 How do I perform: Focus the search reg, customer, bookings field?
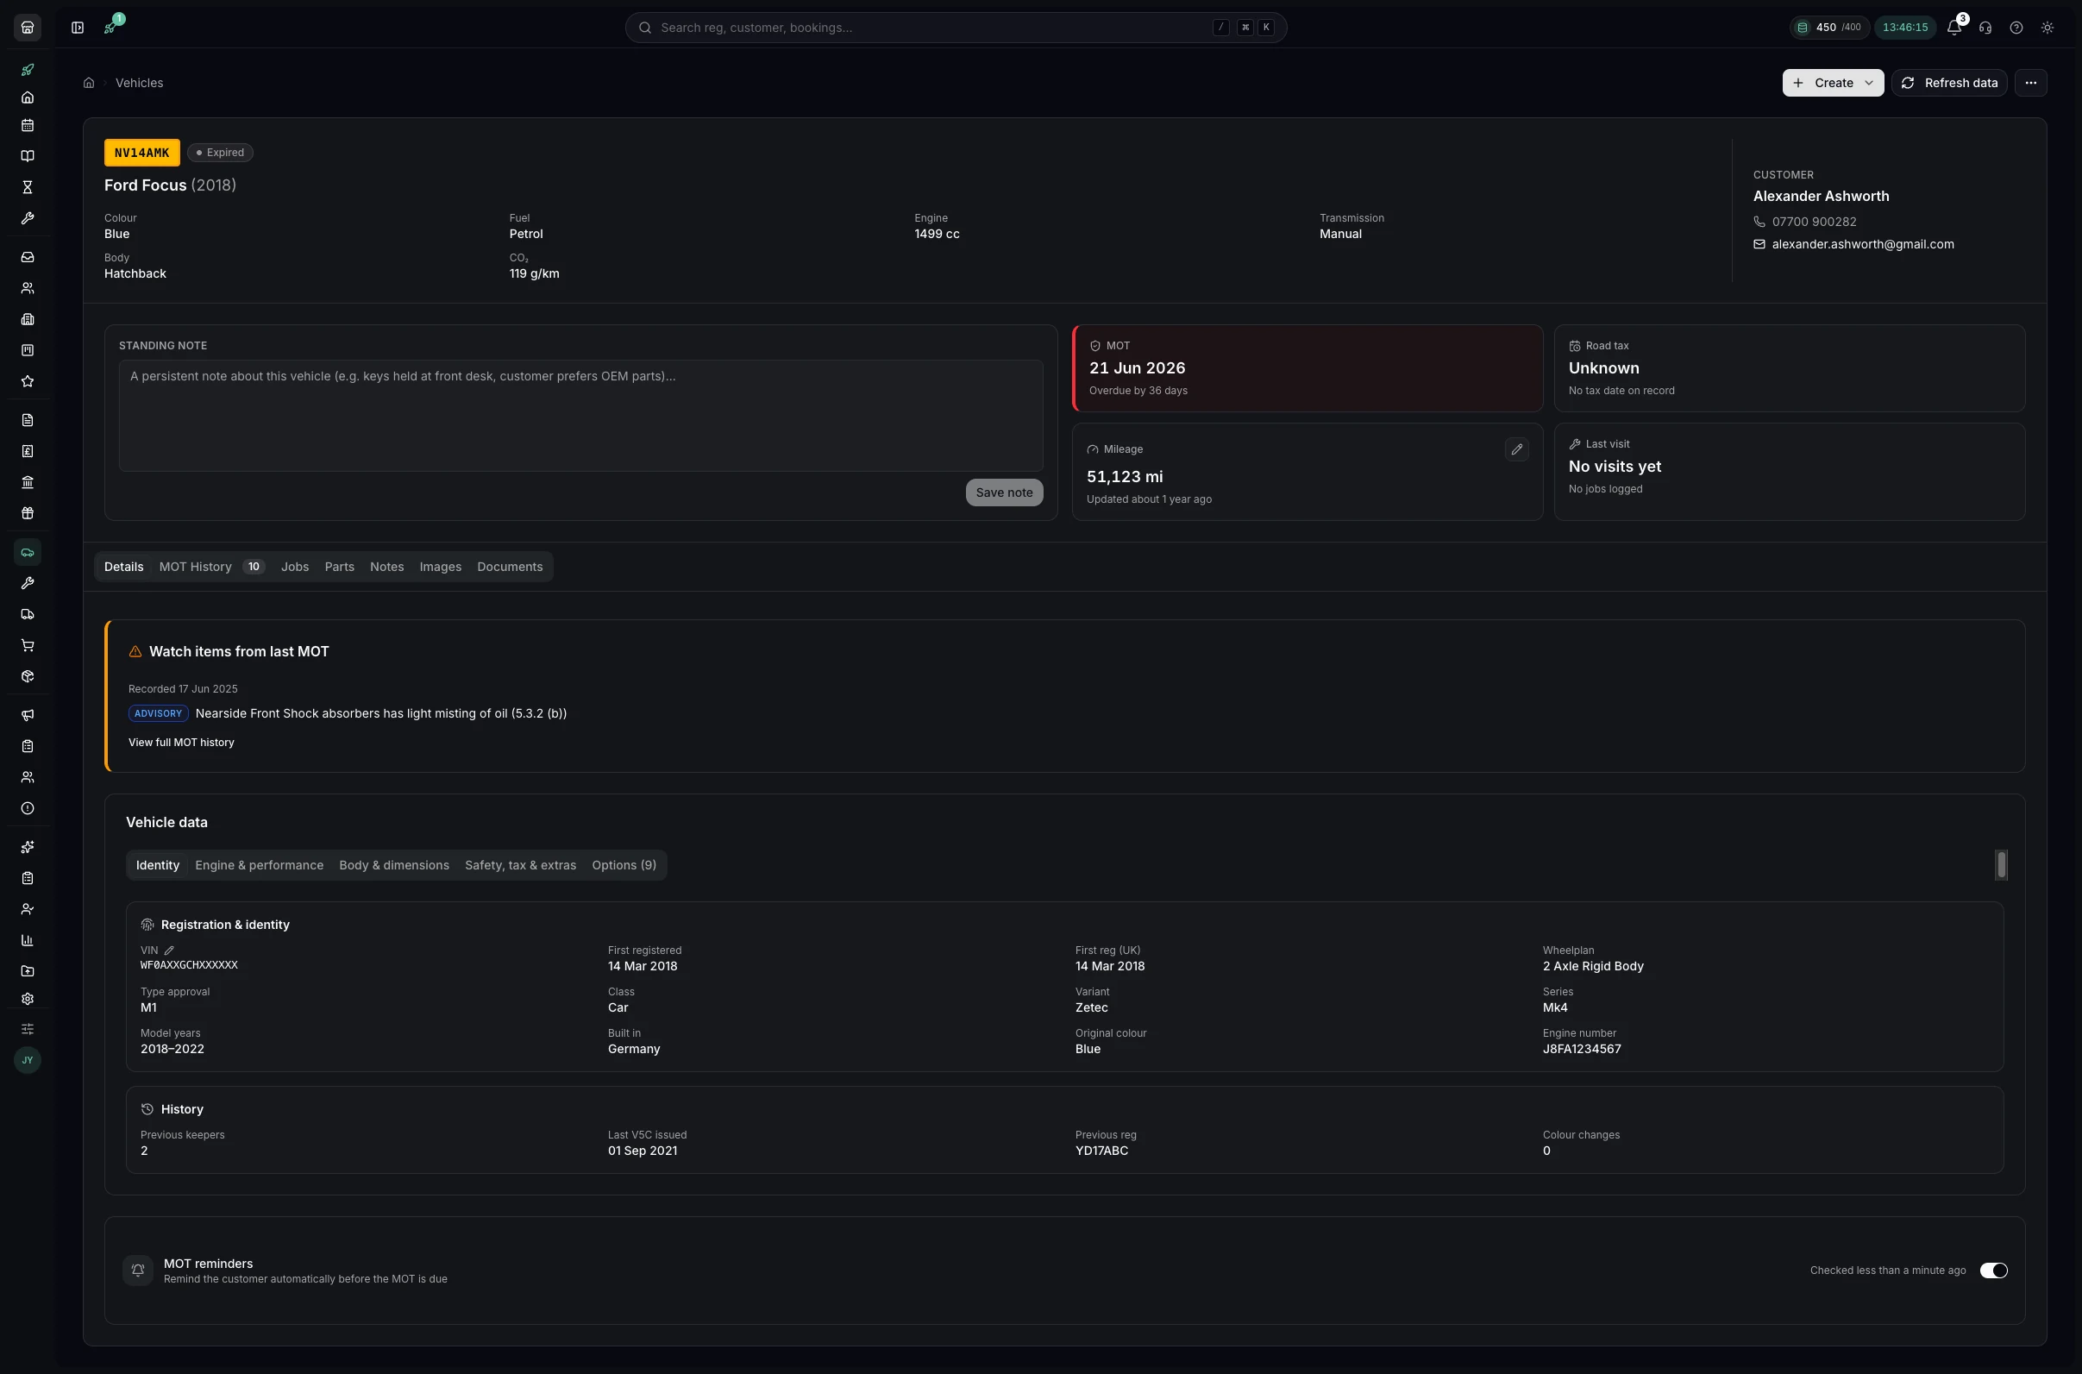956,27
